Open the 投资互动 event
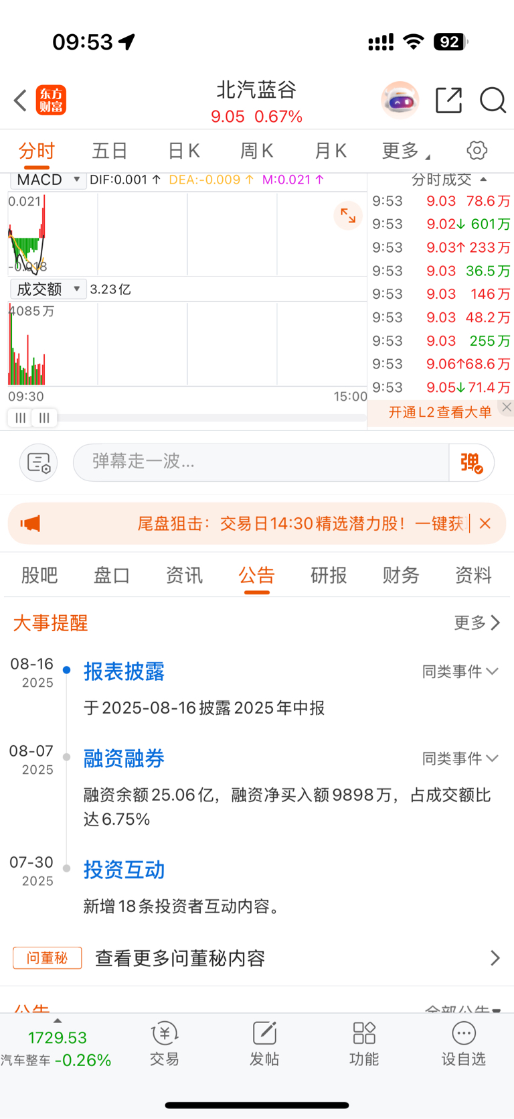Viewport: 514px width, 1119px height. tap(124, 870)
